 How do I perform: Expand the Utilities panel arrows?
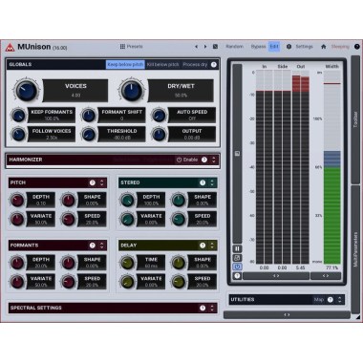click(339, 300)
